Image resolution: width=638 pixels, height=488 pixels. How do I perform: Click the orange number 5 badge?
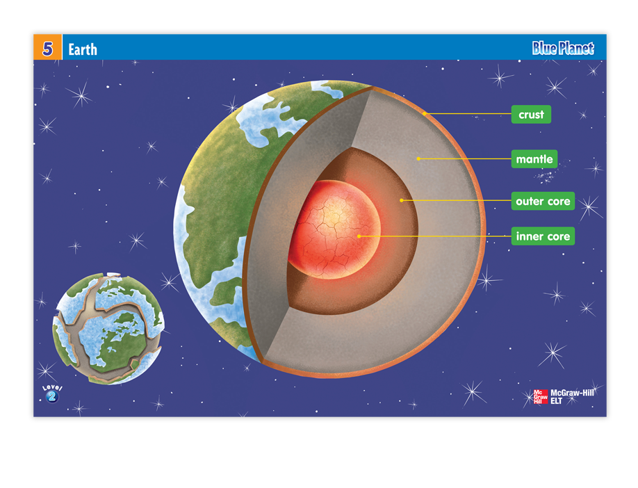[47, 47]
